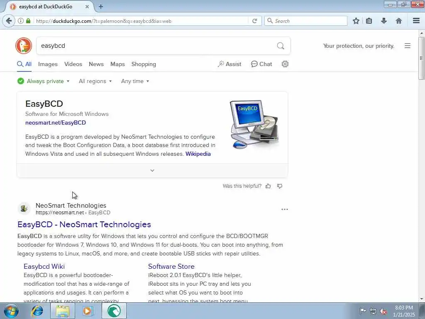Screen dimensions: 425x319
Task: Click the thumbs down not helpful icon
Action: pyautogui.click(x=280, y=186)
